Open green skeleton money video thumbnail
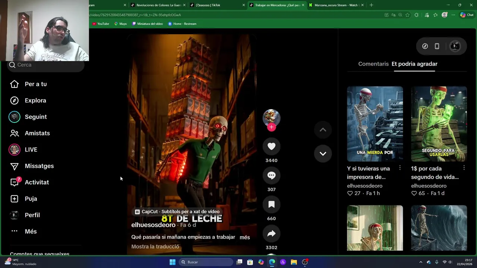Viewport: 477px width, 268px height. pos(439,124)
